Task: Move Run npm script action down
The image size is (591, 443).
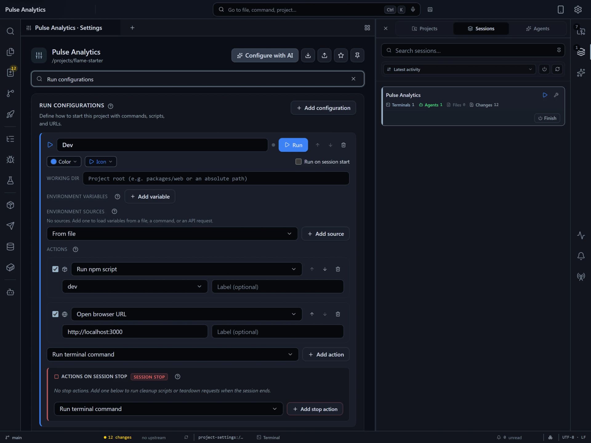Action: tap(325, 269)
